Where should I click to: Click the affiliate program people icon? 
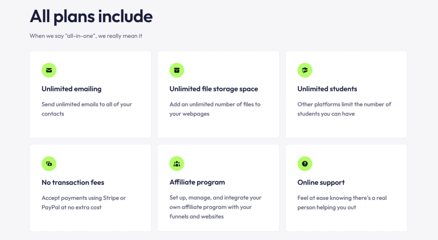[177, 163]
